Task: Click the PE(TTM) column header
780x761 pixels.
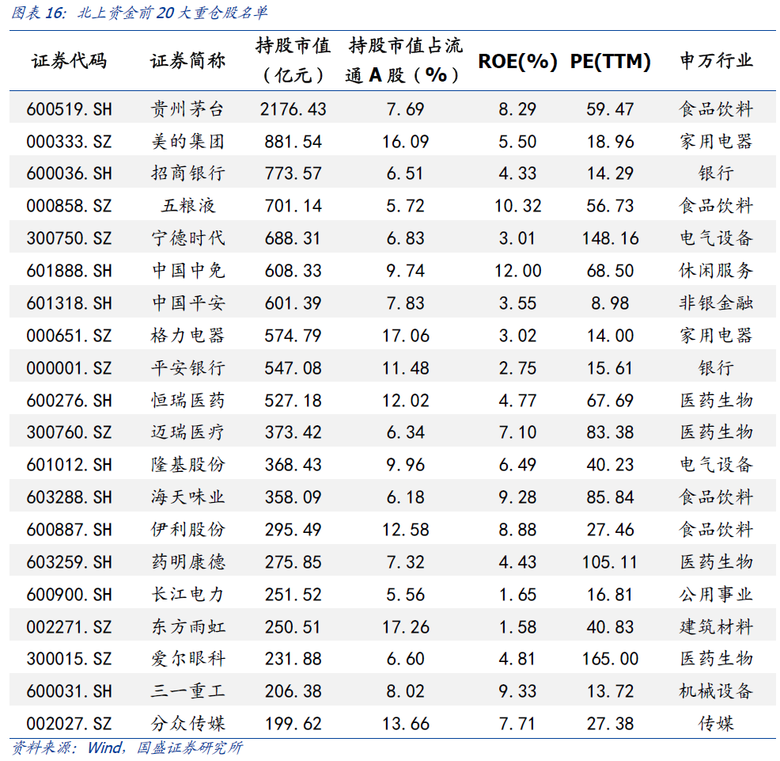Action: 611,61
